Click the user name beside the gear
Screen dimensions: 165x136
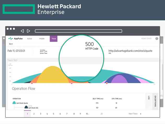tap(146, 39)
